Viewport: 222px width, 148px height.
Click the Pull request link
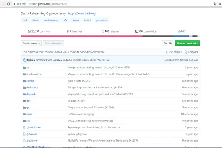174,52
